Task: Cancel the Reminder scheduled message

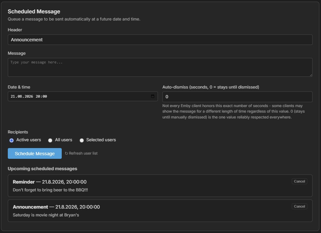Action: pyautogui.click(x=299, y=181)
